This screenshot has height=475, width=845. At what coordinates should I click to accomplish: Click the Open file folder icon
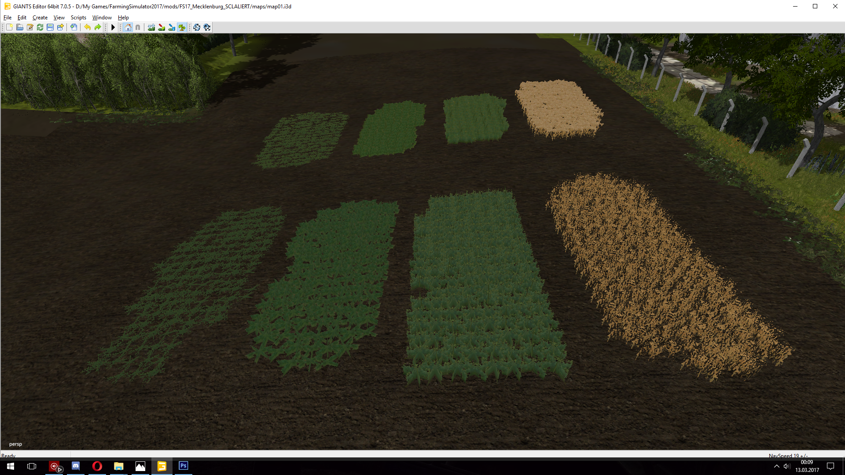tap(20, 27)
